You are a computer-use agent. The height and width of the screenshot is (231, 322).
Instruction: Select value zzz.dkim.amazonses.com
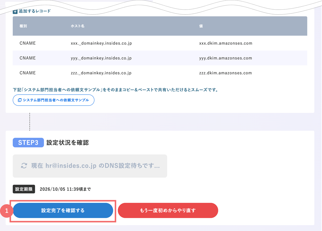(x=225, y=73)
